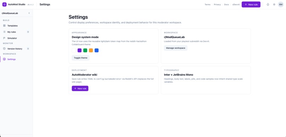
Task: Click New rule button in header
Action: [251, 5]
